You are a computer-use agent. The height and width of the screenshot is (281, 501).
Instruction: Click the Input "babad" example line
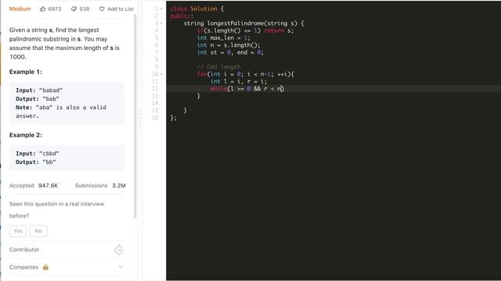tap(39, 91)
